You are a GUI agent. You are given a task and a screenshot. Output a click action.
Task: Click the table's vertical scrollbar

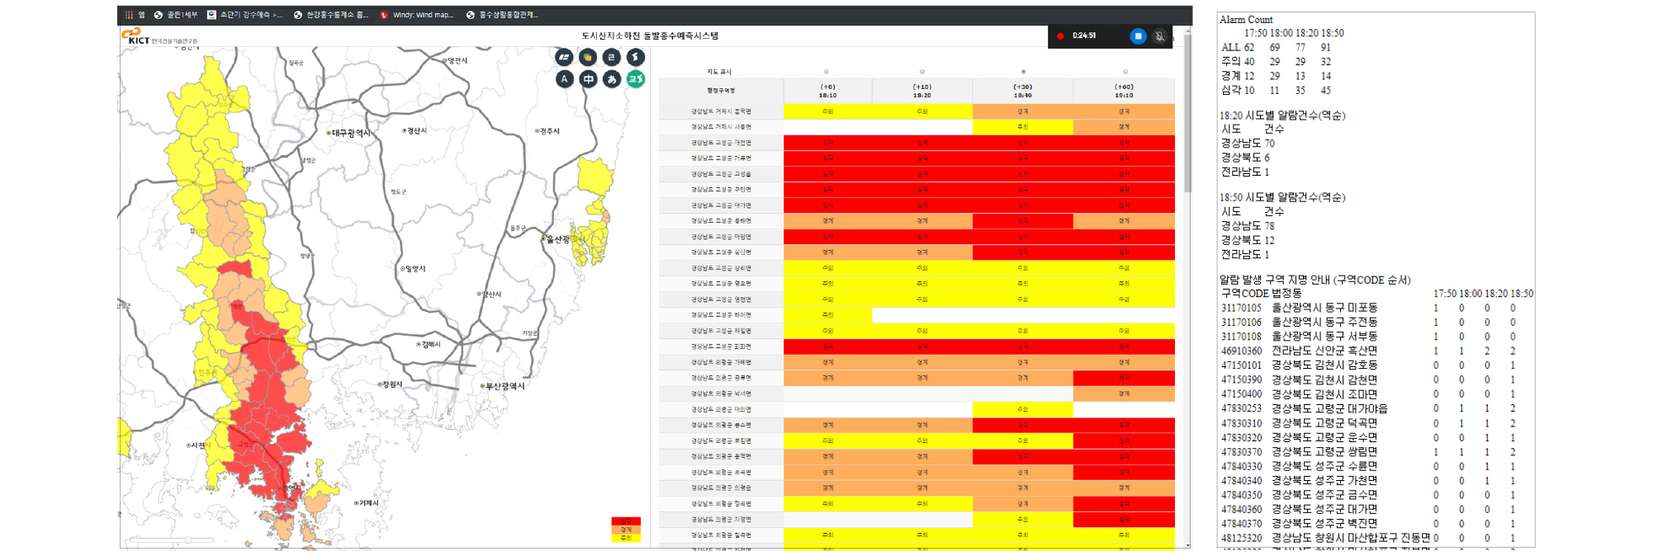[1187, 124]
